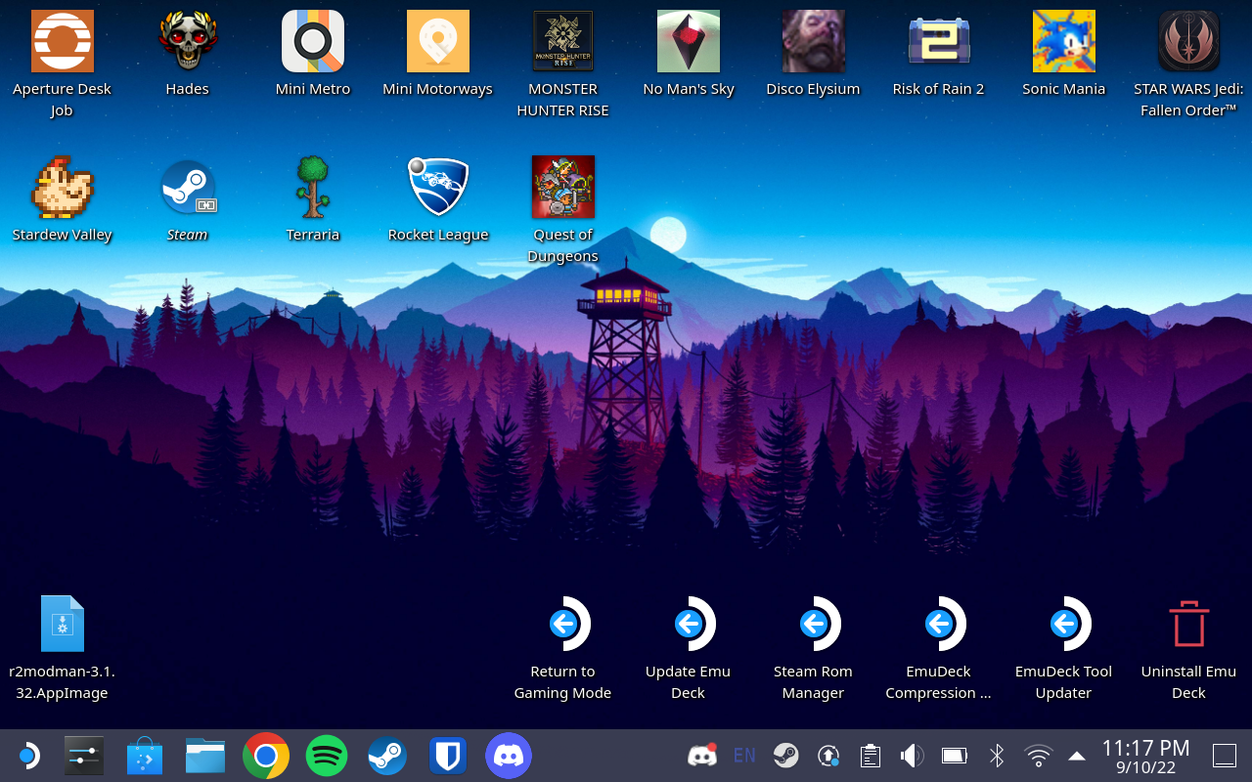This screenshot has width=1252, height=782.
Task: Click the show desktop button
Action: point(1225,756)
